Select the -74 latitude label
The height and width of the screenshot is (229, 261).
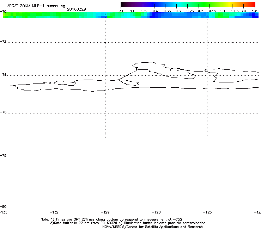pyautogui.click(x=3, y=74)
